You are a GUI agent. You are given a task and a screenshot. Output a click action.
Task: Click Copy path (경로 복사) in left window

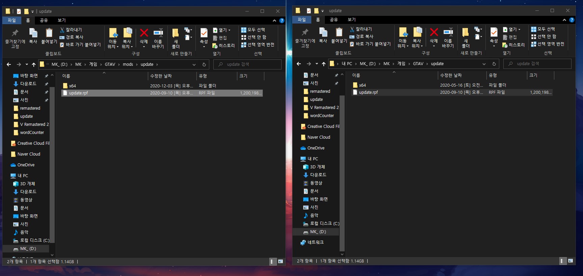click(x=72, y=37)
